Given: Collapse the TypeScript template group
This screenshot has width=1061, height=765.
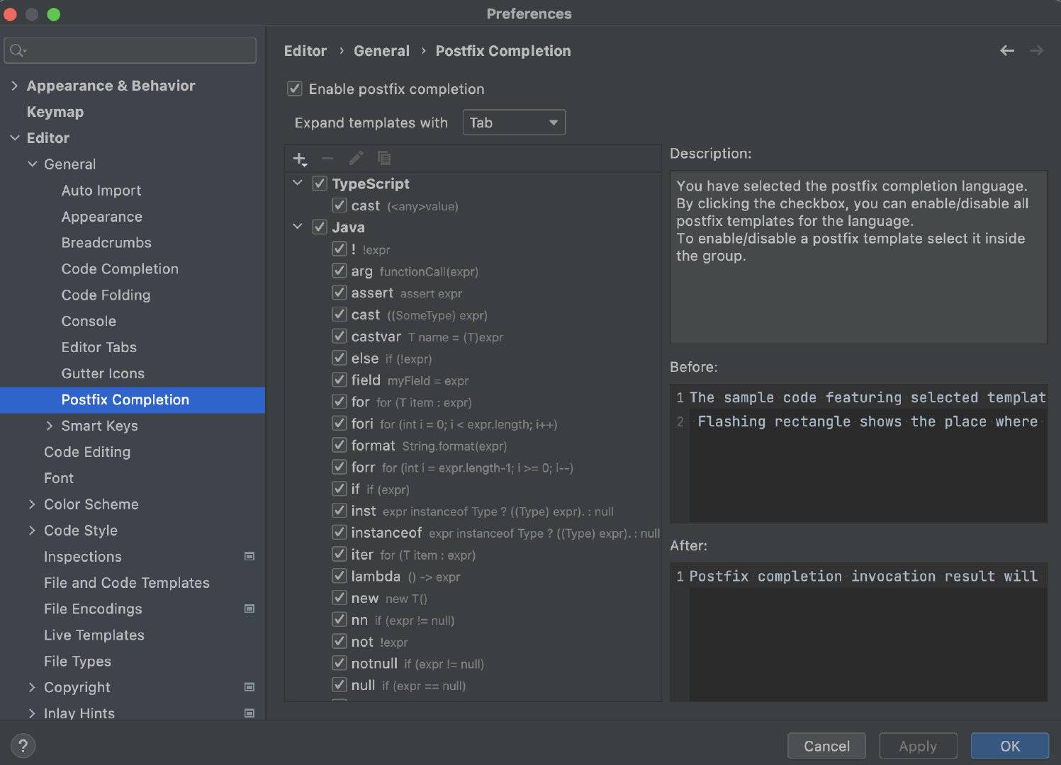Looking at the screenshot, I should 298,183.
